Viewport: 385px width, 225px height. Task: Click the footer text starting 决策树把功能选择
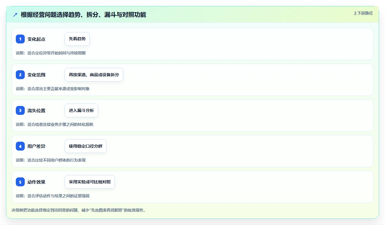(x=78, y=210)
